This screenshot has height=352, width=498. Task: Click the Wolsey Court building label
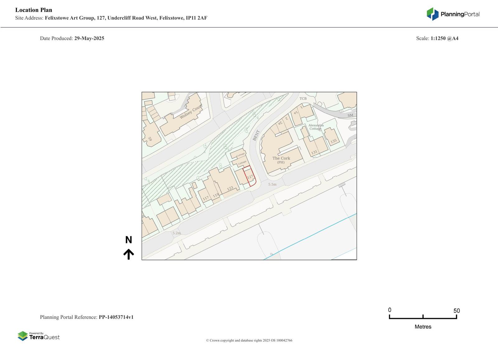coord(191,112)
